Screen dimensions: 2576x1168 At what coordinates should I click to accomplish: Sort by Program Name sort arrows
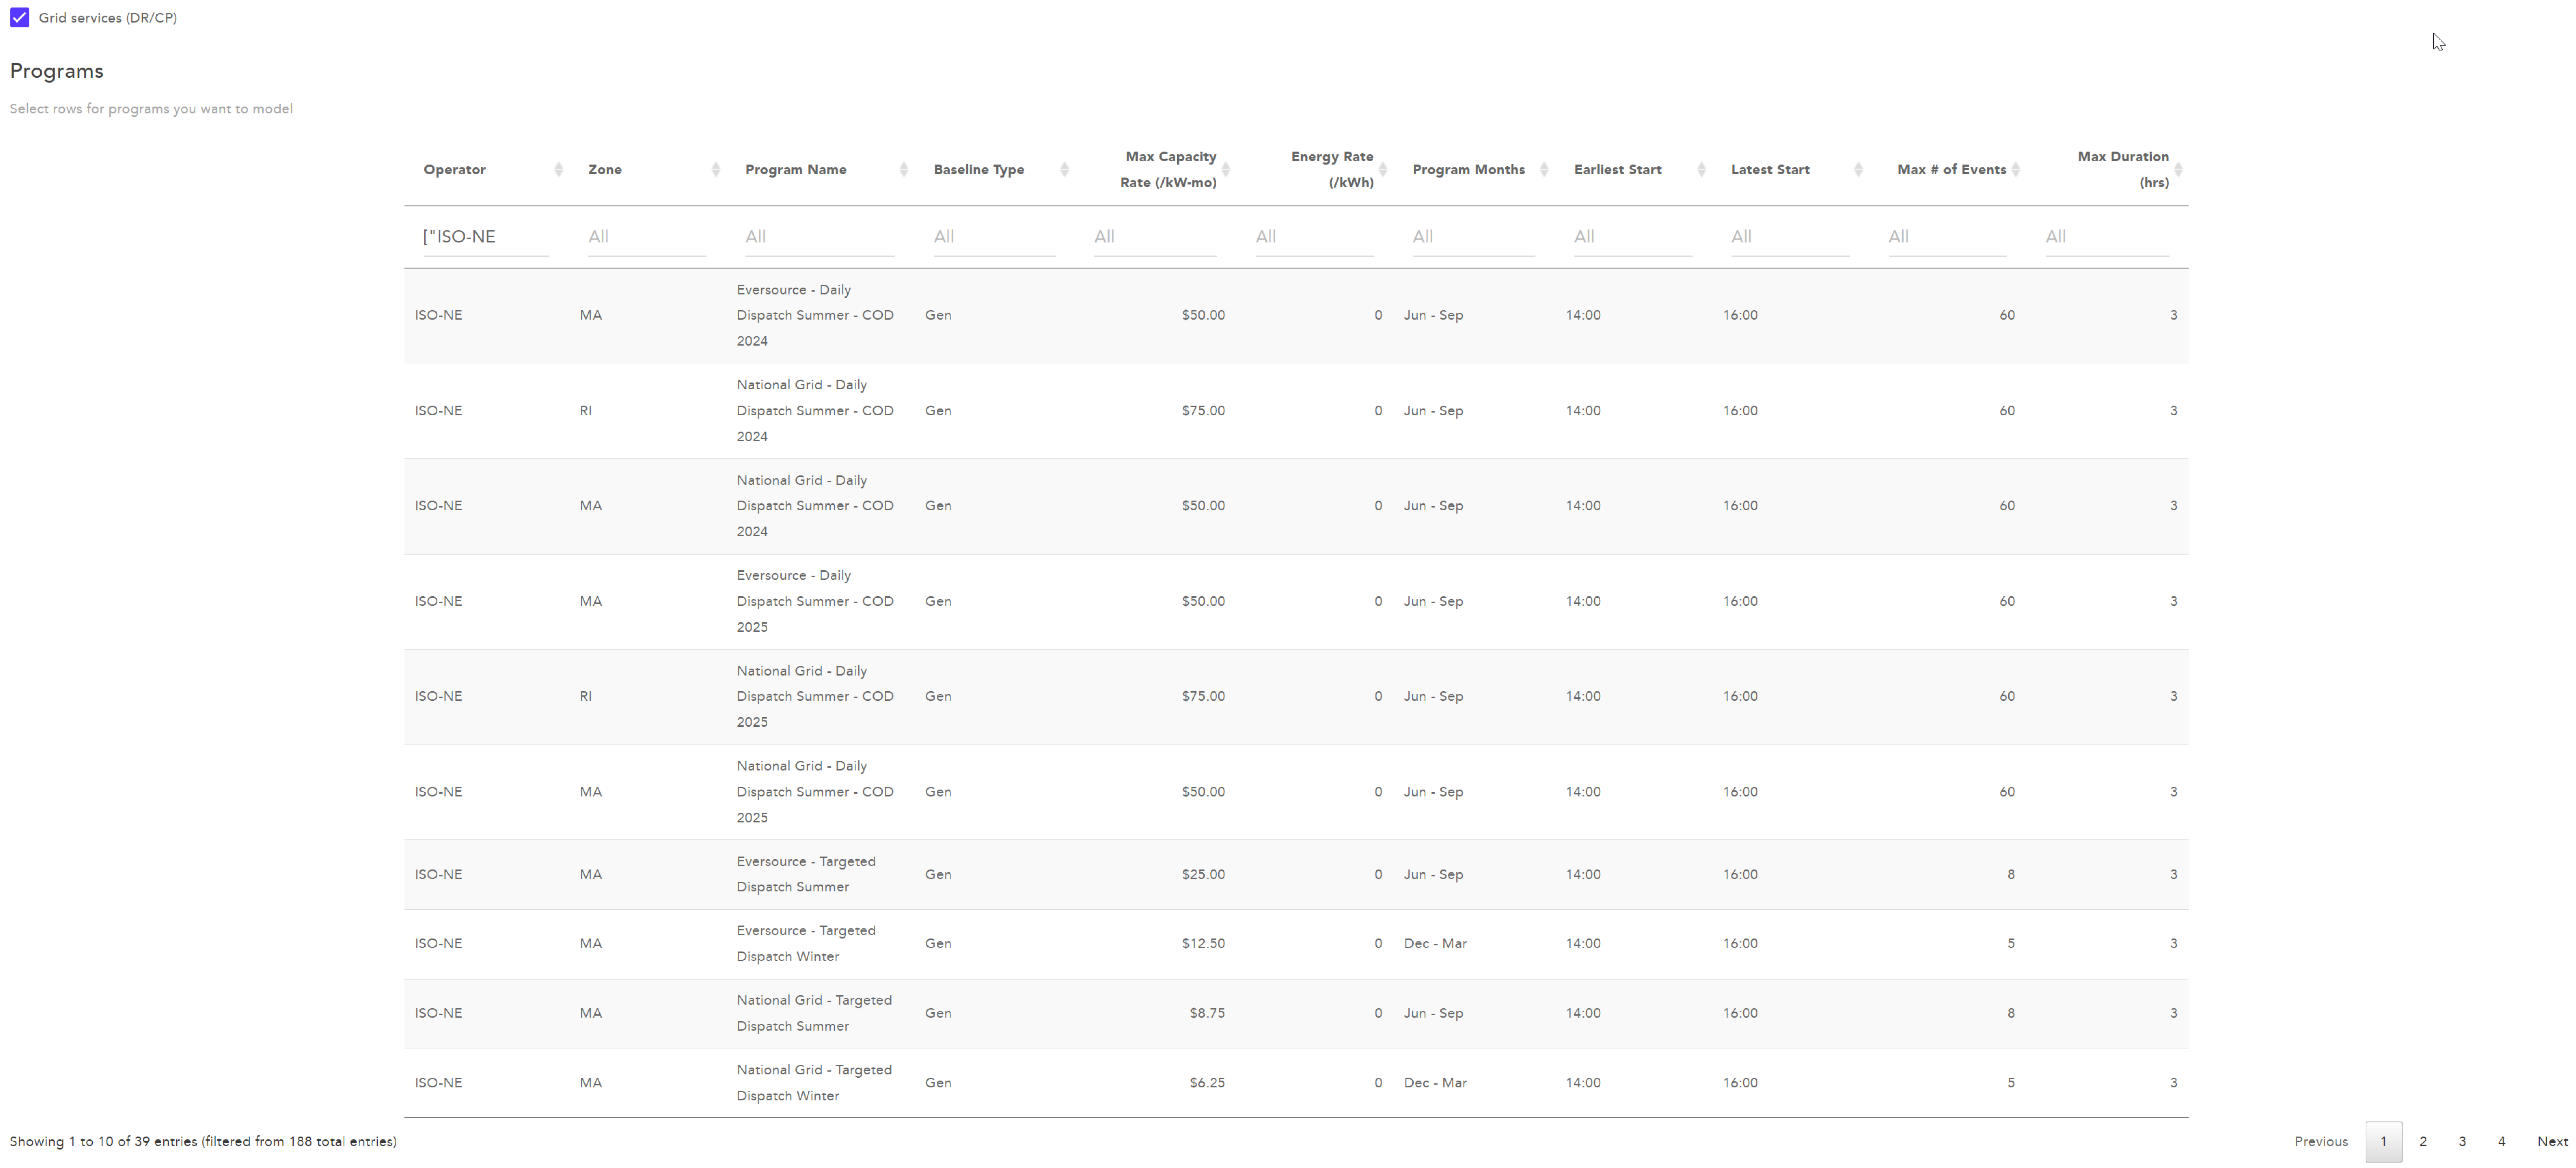click(904, 170)
